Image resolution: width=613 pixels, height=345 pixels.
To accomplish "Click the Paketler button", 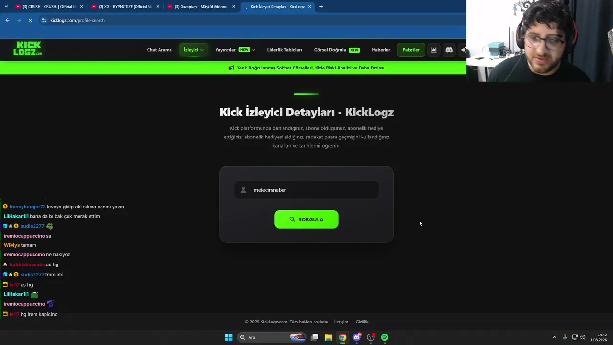I will tap(411, 50).
